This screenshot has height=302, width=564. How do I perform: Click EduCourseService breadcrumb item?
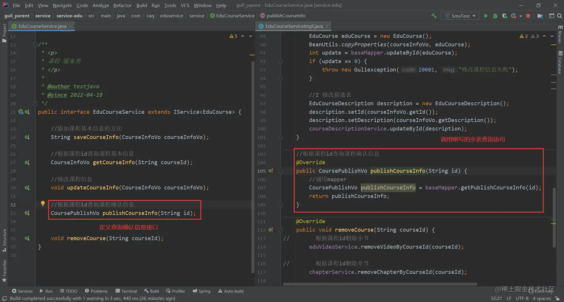pos(232,16)
